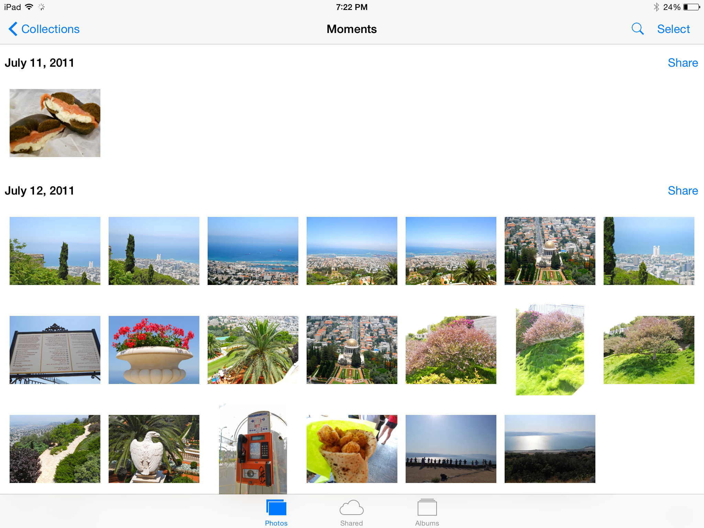This screenshot has height=528, width=704.
Task: Open the Albums tab
Action: (427, 512)
